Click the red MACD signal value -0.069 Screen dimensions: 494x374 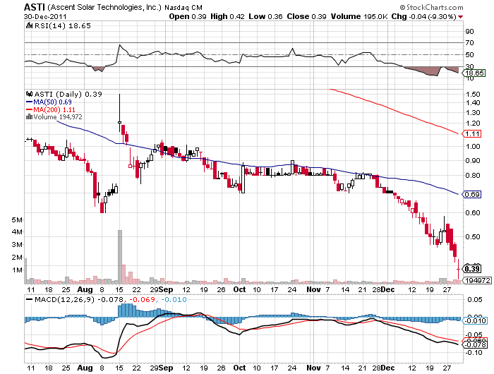(142, 300)
